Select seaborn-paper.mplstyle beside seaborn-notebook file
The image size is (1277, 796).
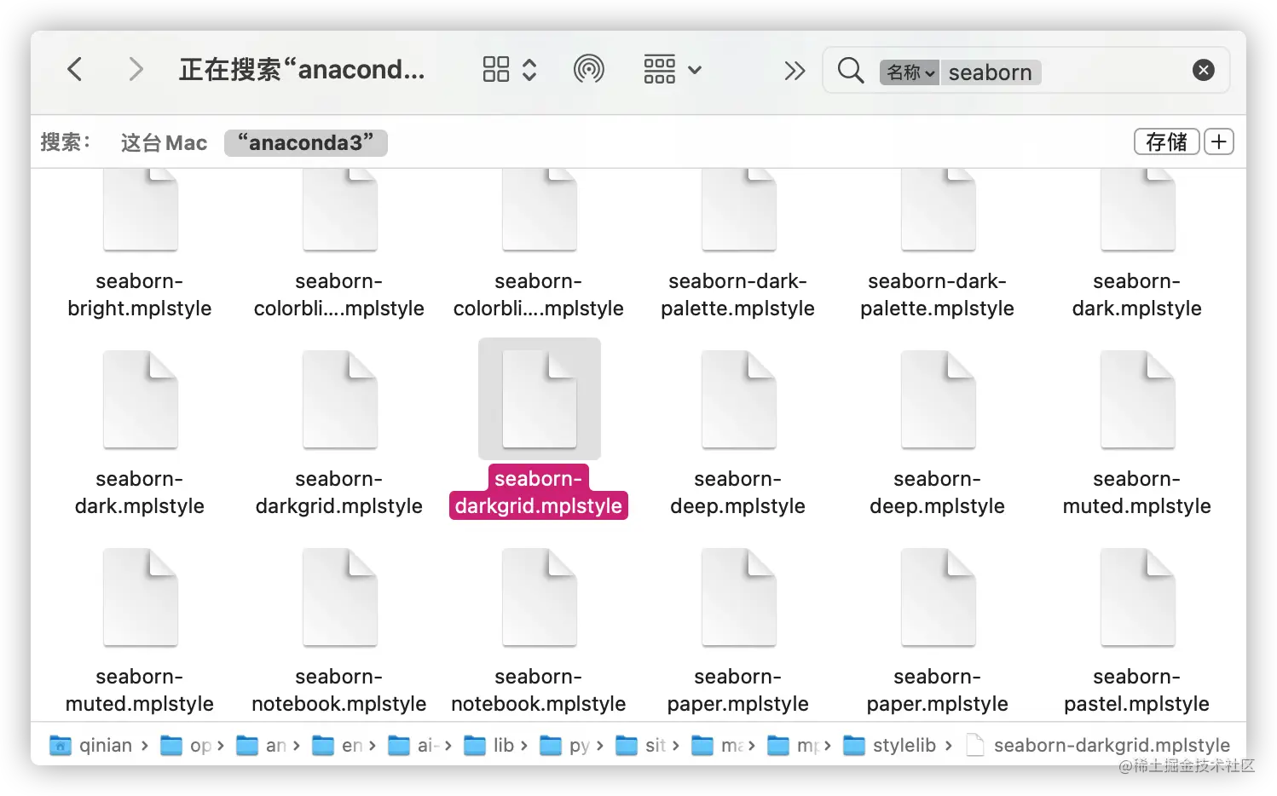[738, 632]
